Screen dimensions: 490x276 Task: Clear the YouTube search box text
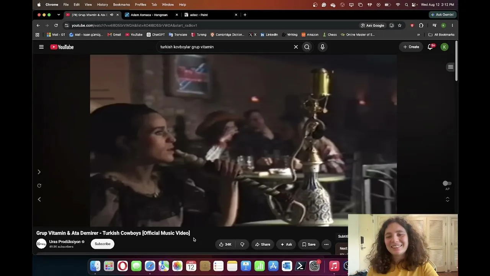[x=296, y=47]
